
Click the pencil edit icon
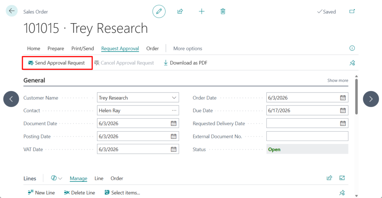click(x=159, y=12)
